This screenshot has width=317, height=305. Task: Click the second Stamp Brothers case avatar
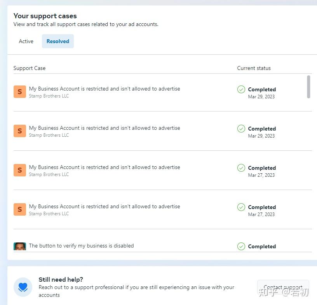pos(19,131)
